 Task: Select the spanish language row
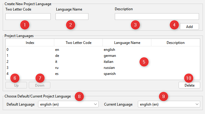point(103,74)
